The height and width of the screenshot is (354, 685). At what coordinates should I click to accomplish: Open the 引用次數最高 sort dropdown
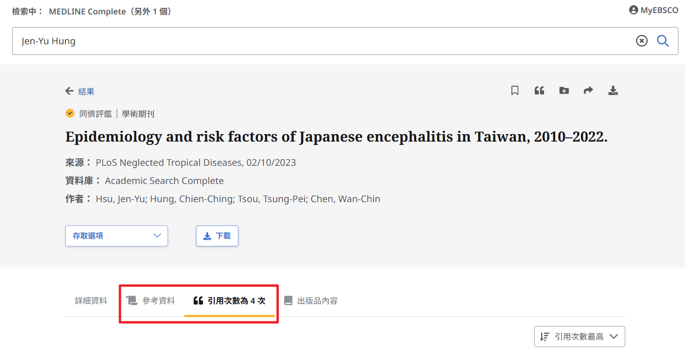click(579, 336)
